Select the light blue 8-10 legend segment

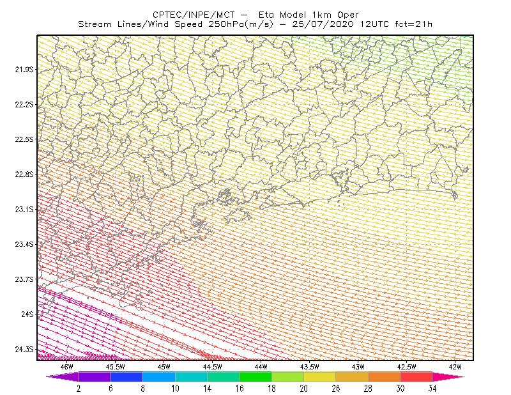(x=159, y=376)
